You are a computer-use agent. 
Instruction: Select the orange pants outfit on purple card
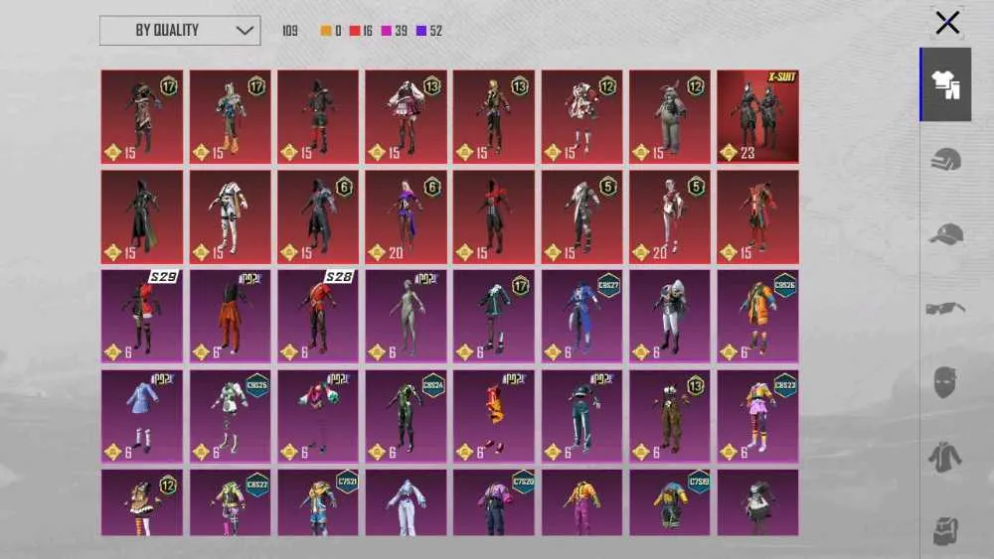point(230,317)
